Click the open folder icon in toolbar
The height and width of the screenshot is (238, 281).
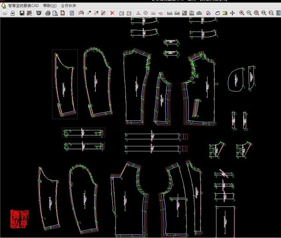tap(5, 13)
